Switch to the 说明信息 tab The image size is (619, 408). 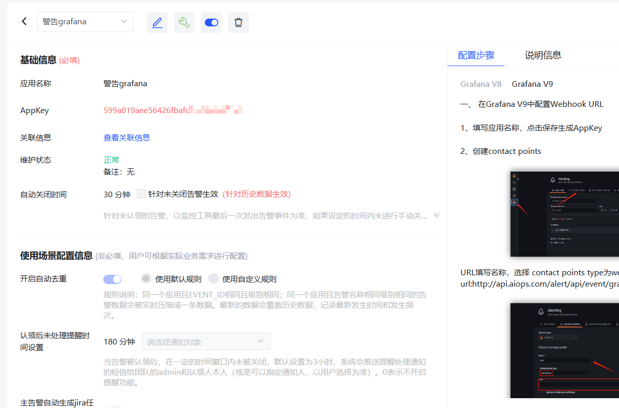543,55
